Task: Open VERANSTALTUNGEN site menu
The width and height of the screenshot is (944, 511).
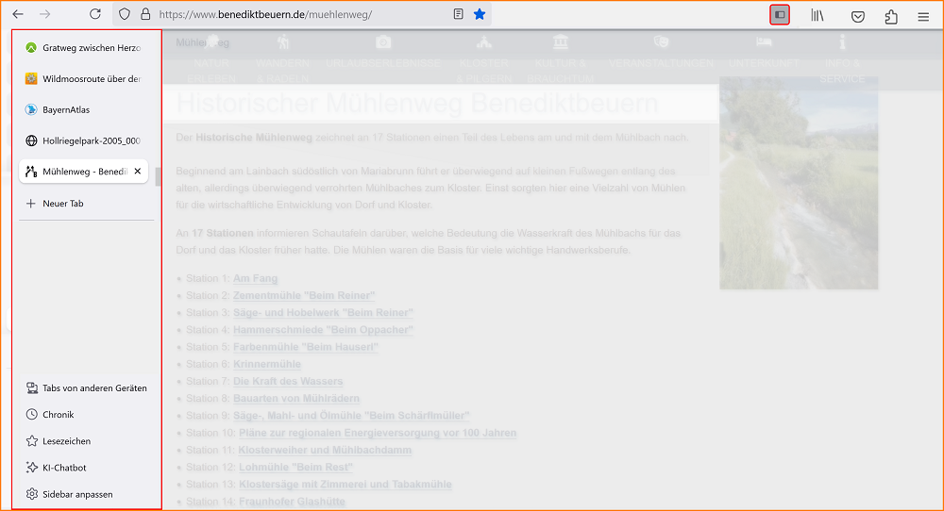Action: pyautogui.click(x=661, y=52)
